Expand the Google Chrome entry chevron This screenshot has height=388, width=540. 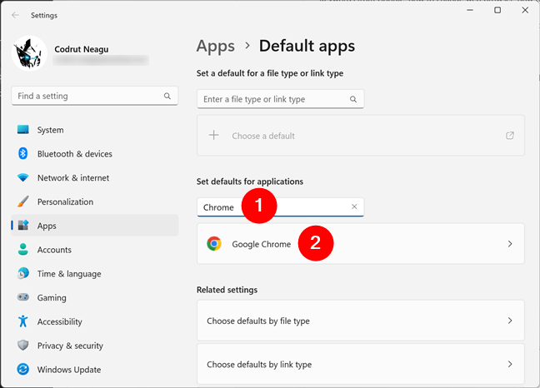point(509,244)
